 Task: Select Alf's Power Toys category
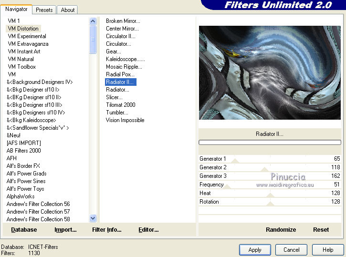tap(25, 189)
